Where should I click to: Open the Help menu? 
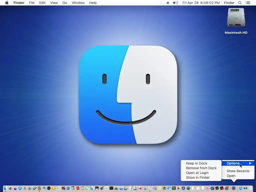pos(93,3)
